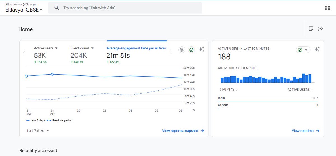The width and height of the screenshot is (336, 156).
Task: Open the COUNTRY dimension dropdown
Action: point(229,90)
